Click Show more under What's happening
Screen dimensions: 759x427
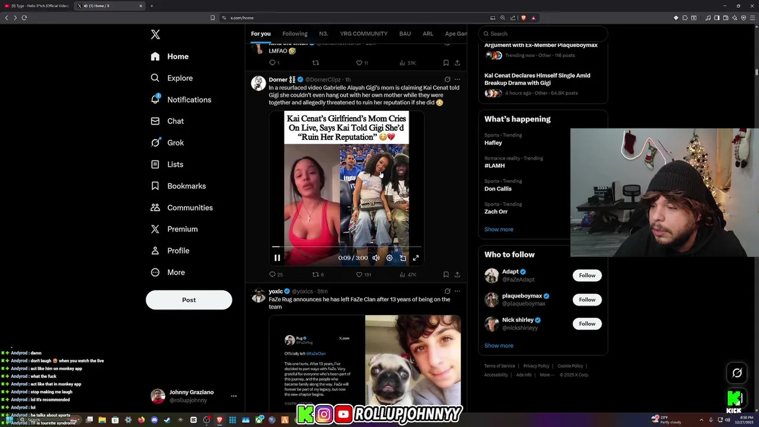click(499, 230)
